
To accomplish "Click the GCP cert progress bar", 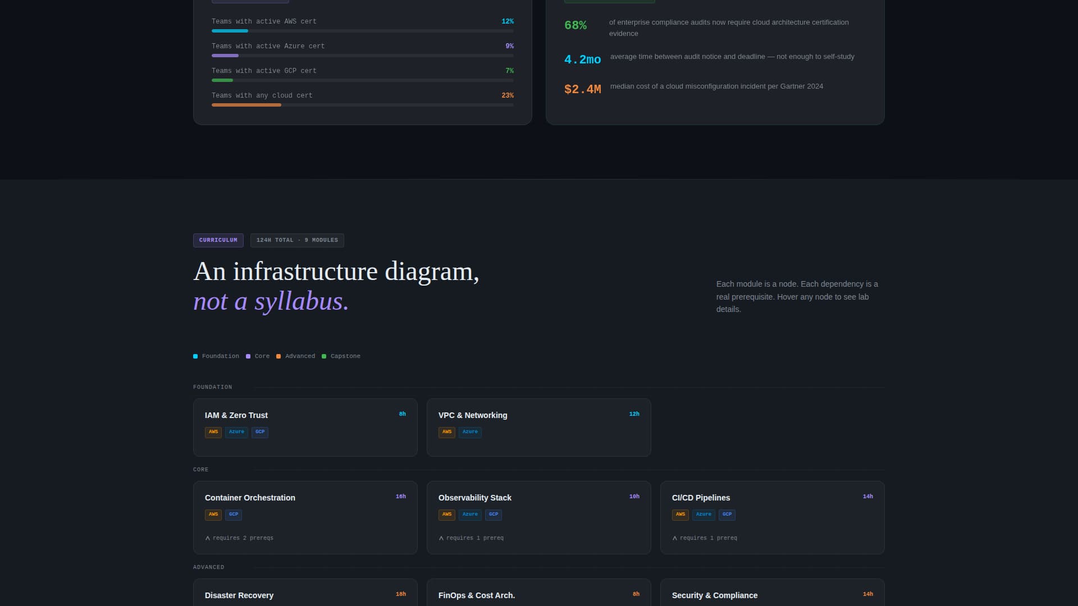I will coord(363,80).
